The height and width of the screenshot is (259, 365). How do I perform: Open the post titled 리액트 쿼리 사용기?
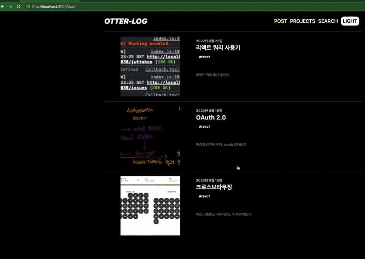pos(218,48)
